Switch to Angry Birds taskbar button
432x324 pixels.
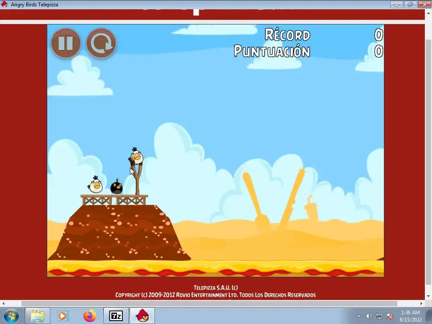[142, 316]
